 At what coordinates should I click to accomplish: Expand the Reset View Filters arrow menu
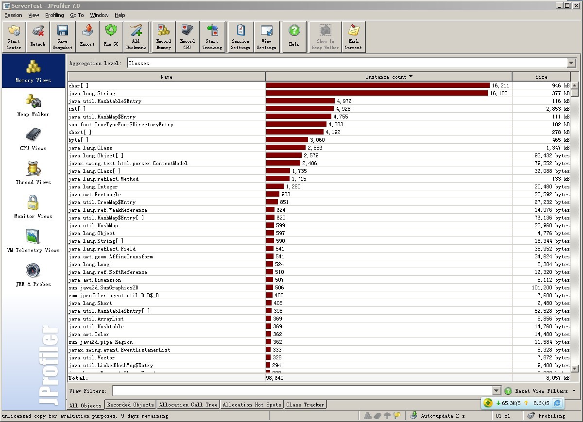(x=574, y=391)
